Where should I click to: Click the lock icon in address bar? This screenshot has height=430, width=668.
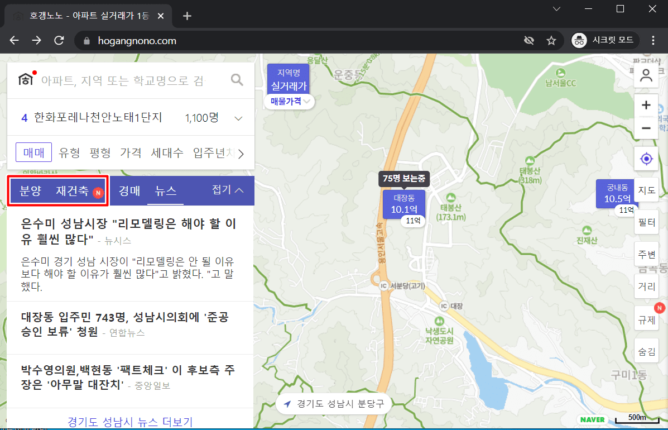click(87, 41)
